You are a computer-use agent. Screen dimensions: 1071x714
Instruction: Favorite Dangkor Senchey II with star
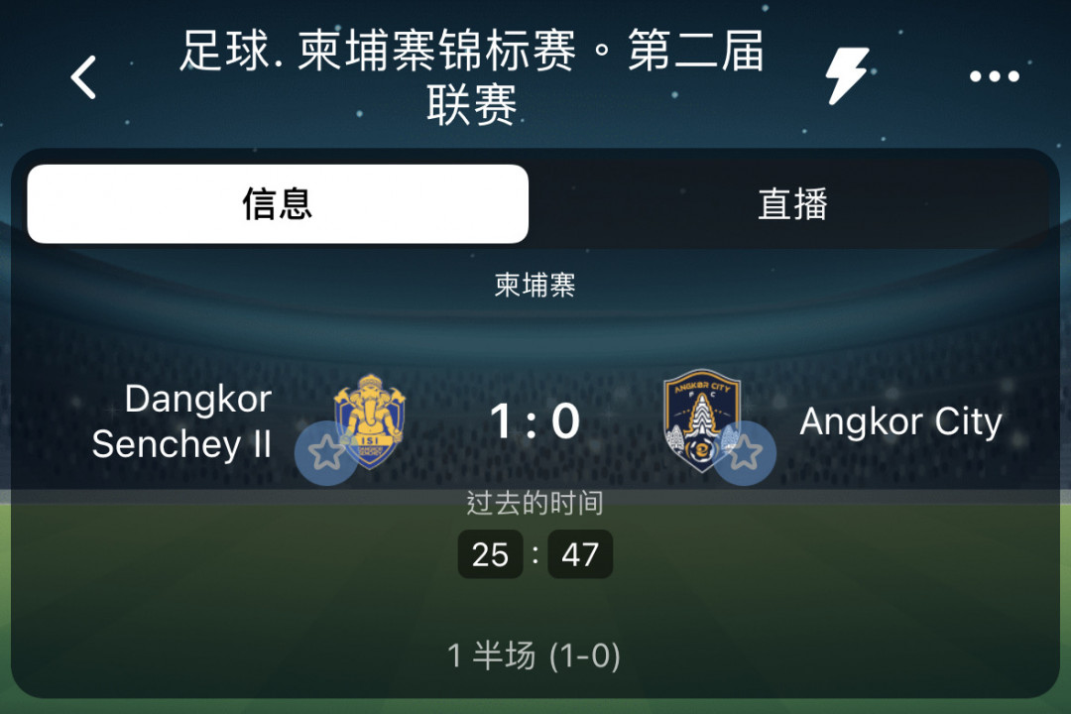point(326,453)
